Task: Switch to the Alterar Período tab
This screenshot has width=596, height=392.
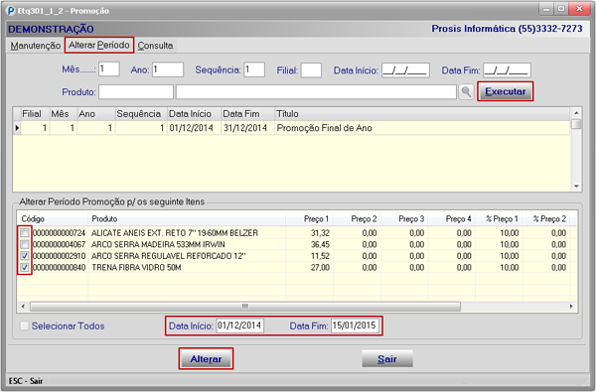Action: click(99, 46)
